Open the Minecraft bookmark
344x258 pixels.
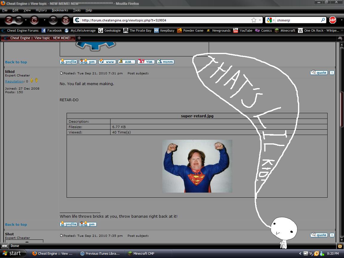pyautogui.click(x=285, y=30)
